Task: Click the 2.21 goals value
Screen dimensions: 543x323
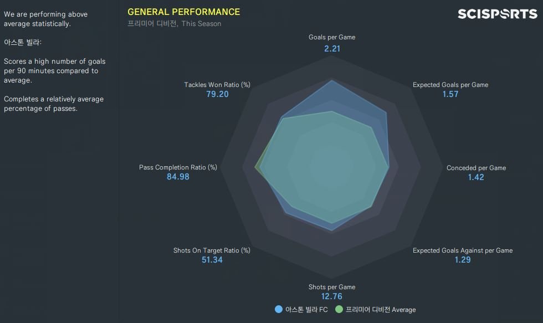Action: click(x=332, y=48)
